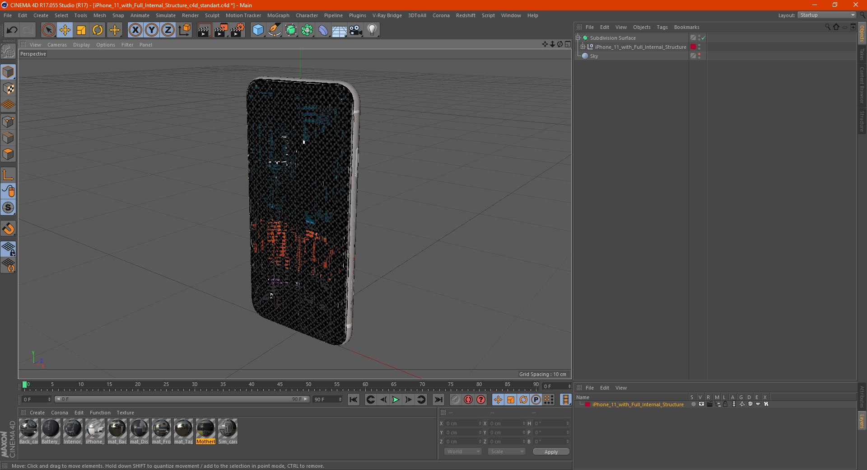Activate the Scale tool icon
867x470 pixels.
point(81,30)
